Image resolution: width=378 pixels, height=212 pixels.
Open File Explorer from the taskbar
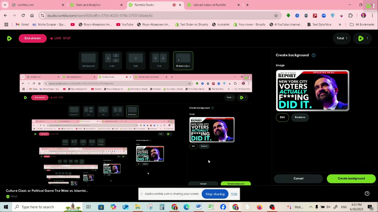pos(138,207)
